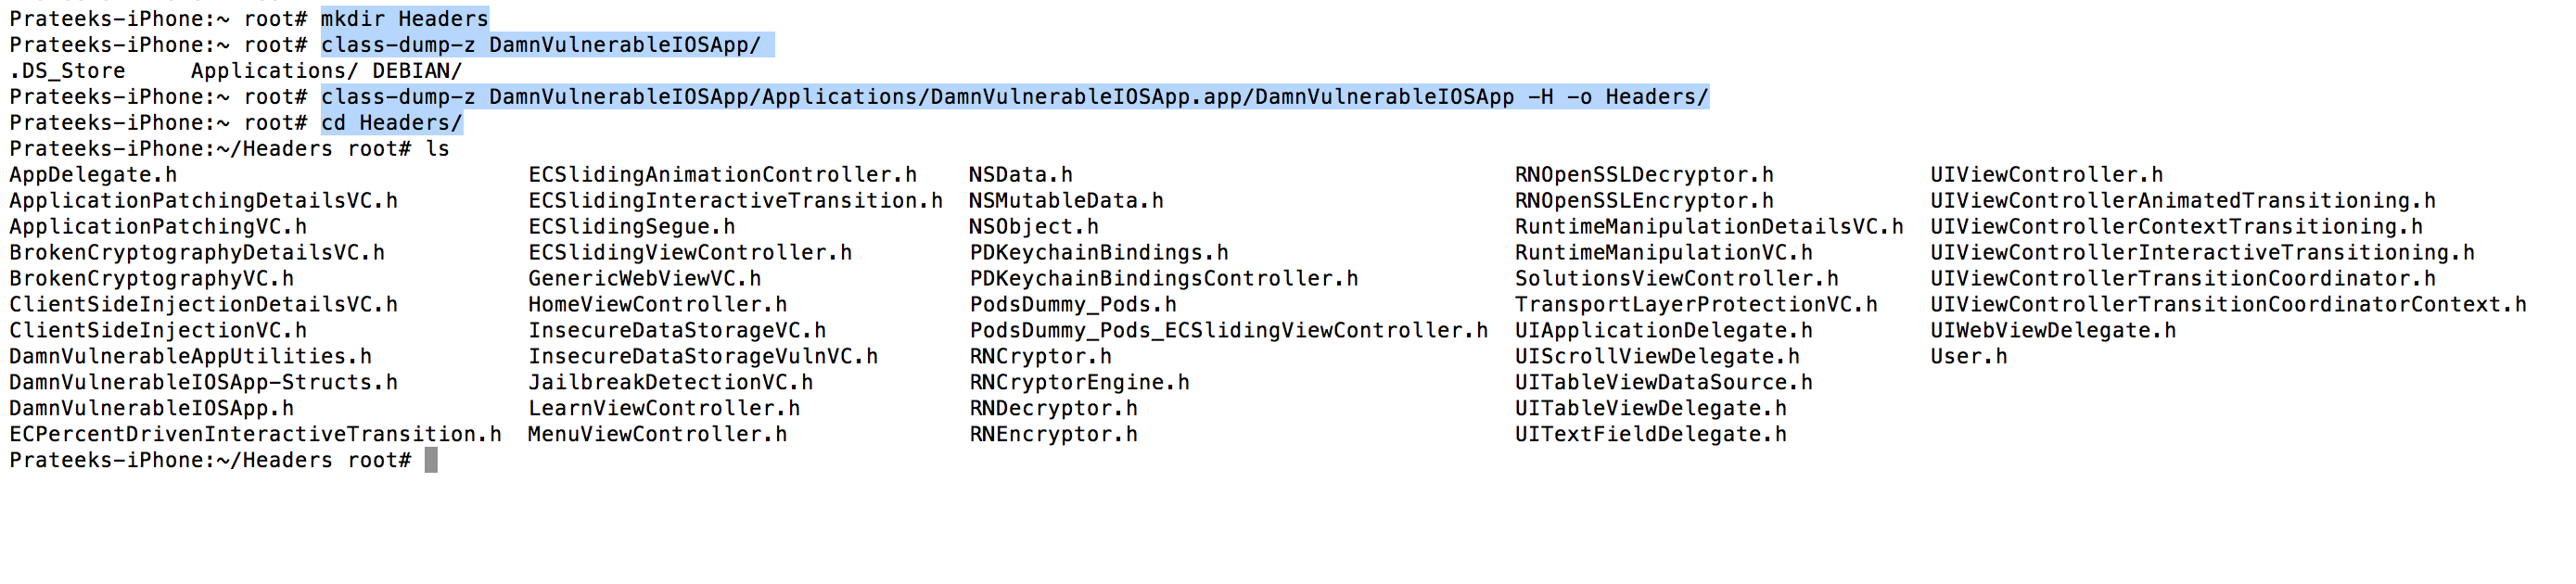
Task: Click the highlighted 'mkdir Headers' command
Action: [x=405, y=19]
